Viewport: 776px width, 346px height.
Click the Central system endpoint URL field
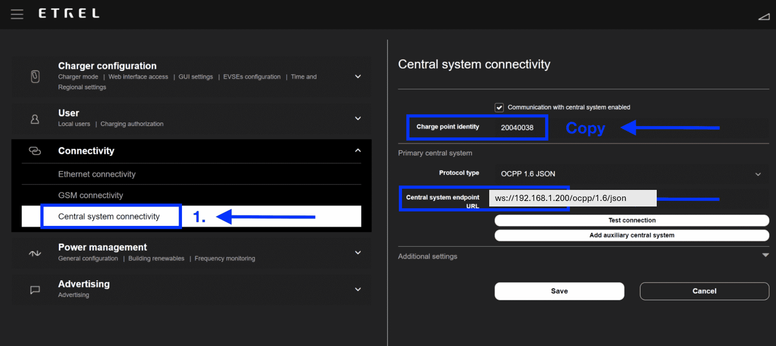(573, 198)
